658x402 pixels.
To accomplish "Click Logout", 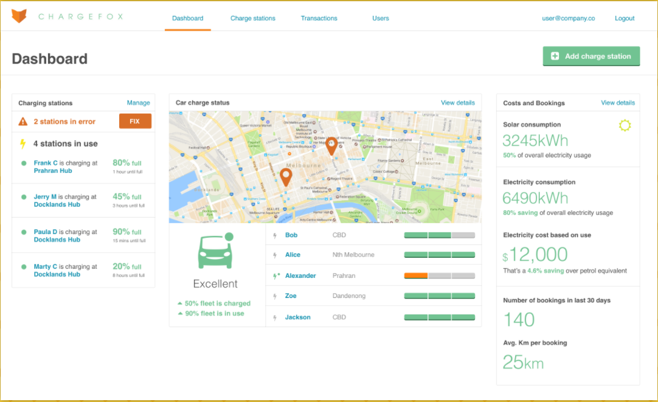I will click(x=625, y=18).
